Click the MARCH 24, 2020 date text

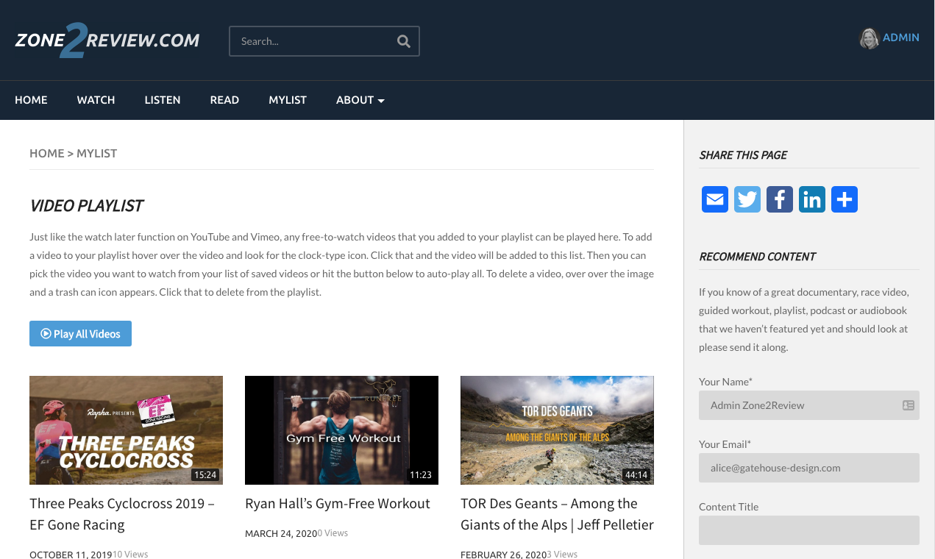click(x=281, y=534)
